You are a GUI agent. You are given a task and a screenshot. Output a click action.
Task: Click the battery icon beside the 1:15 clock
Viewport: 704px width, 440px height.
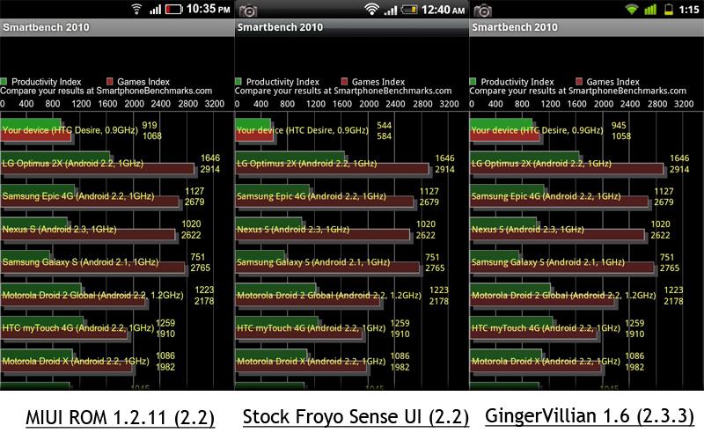669,9
